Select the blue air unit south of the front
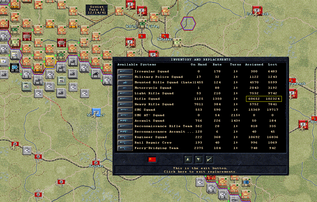The width and height of the screenshot is (317, 202). click(x=96, y=112)
